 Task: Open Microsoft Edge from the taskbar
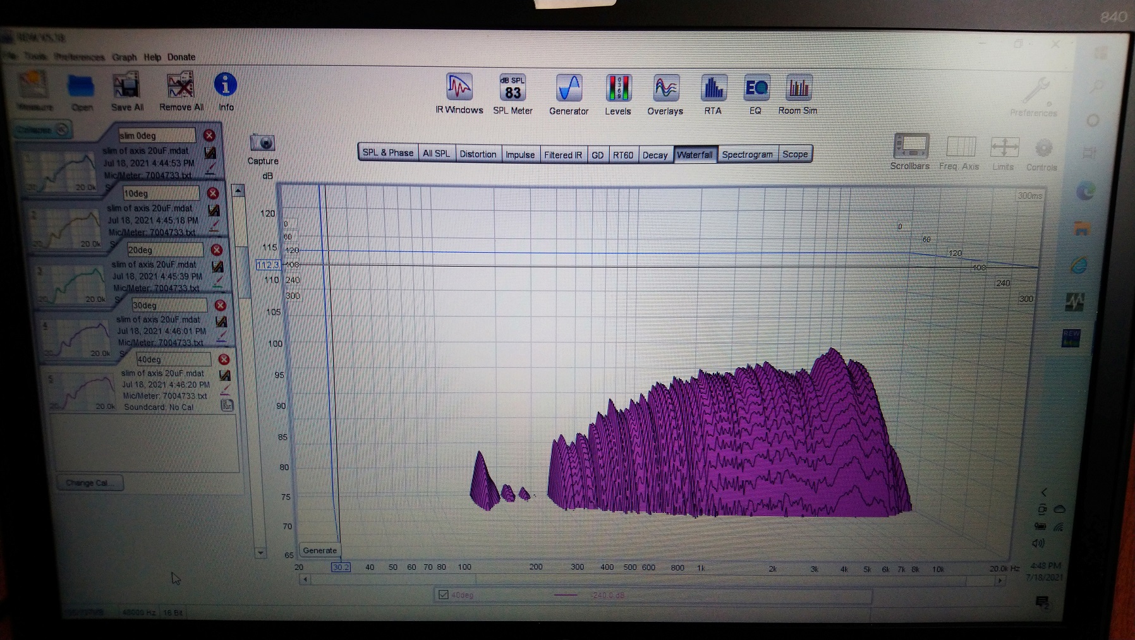(x=1086, y=191)
